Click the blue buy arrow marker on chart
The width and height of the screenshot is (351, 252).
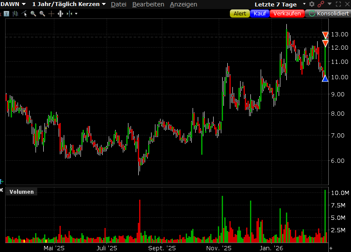[x=325, y=78]
